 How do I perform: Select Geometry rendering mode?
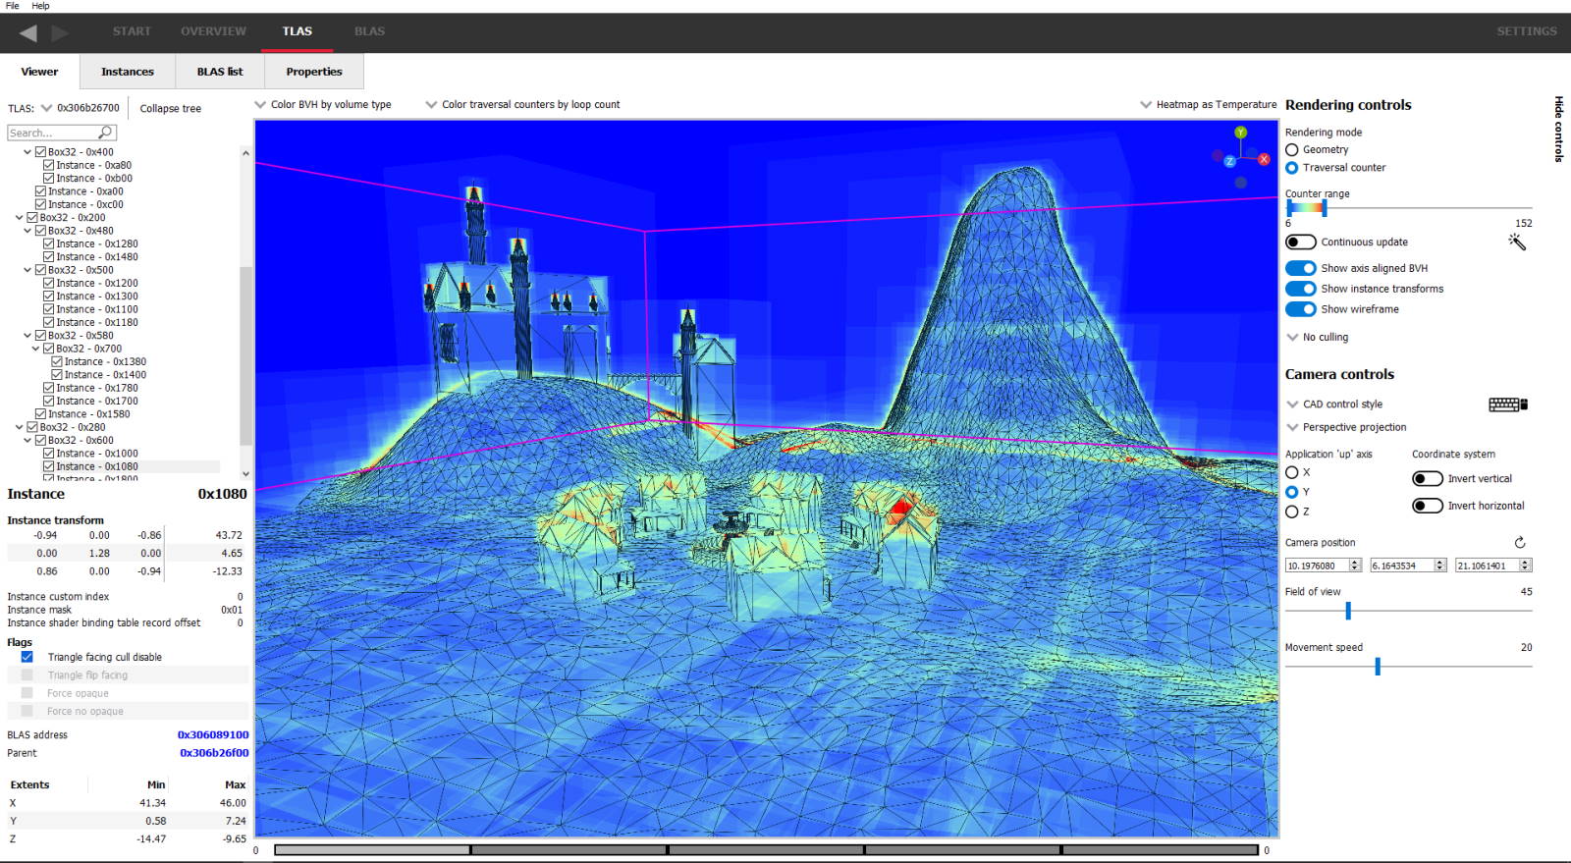coord(1292,150)
